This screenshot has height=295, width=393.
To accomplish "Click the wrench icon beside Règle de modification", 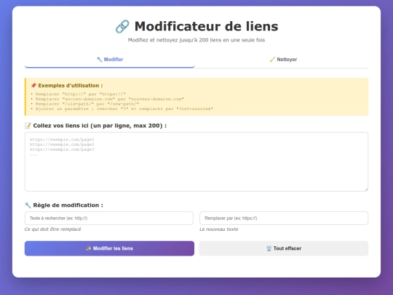I will 28,205.
